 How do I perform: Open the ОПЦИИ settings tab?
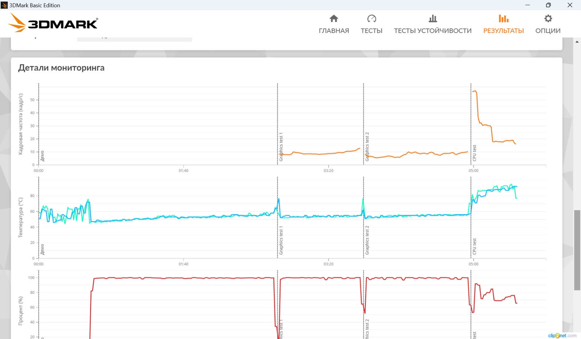[x=548, y=24]
